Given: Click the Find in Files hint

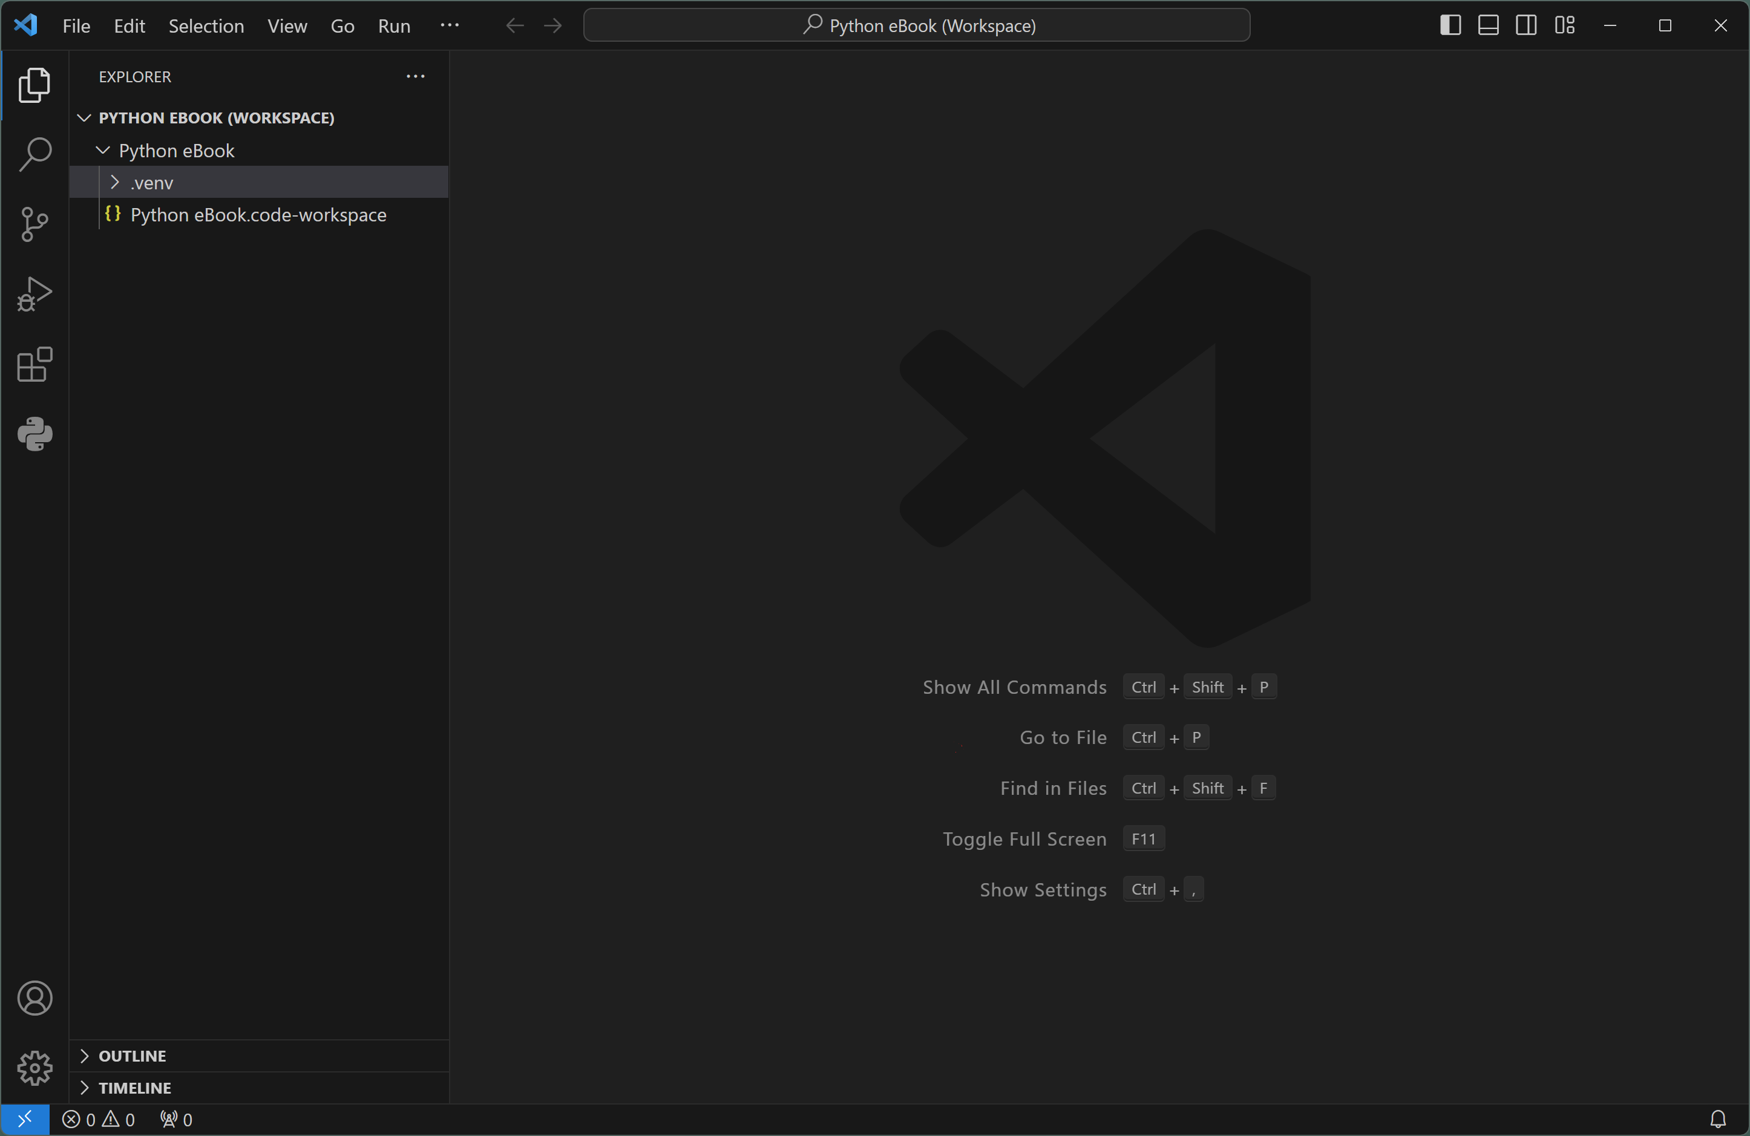Looking at the screenshot, I should [x=1053, y=788].
